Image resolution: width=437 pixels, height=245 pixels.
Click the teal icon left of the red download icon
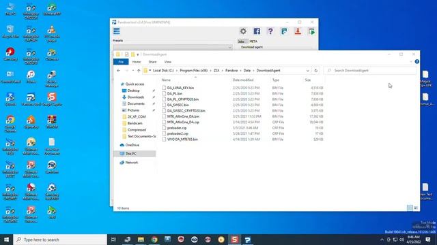tap(284, 31)
